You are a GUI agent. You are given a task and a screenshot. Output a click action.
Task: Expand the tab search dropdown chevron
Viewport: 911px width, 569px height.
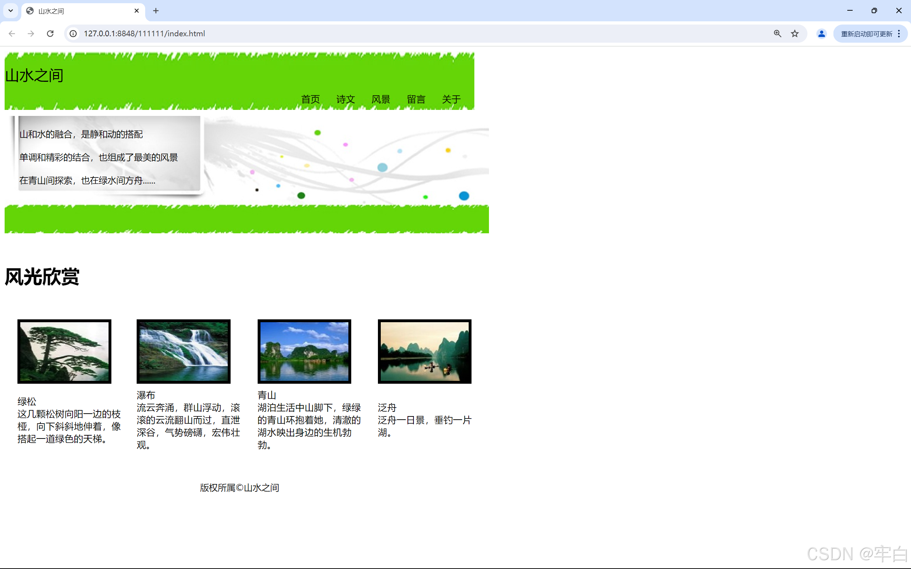(x=11, y=11)
